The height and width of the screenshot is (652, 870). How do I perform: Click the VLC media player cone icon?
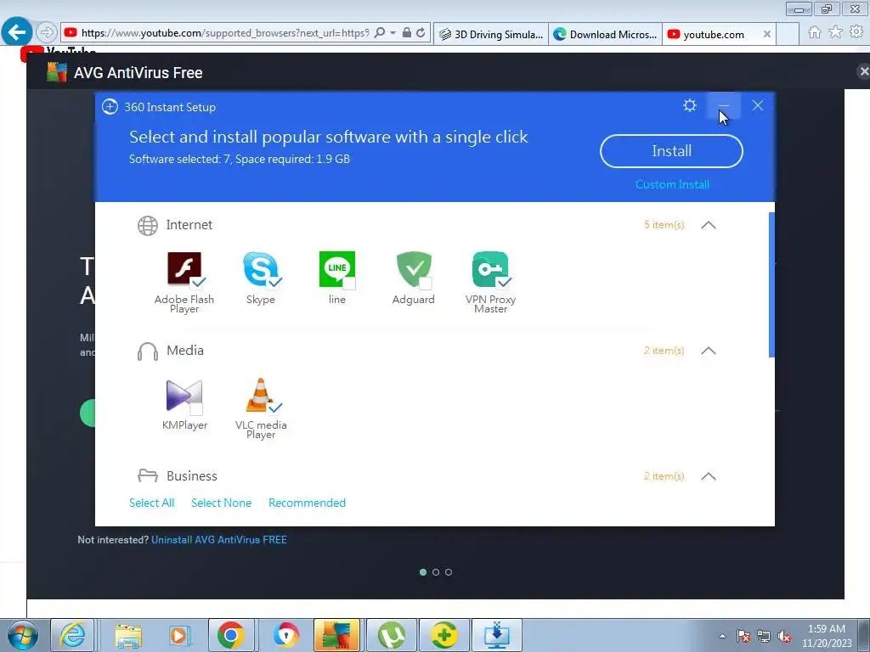pyautogui.click(x=260, y=395)
